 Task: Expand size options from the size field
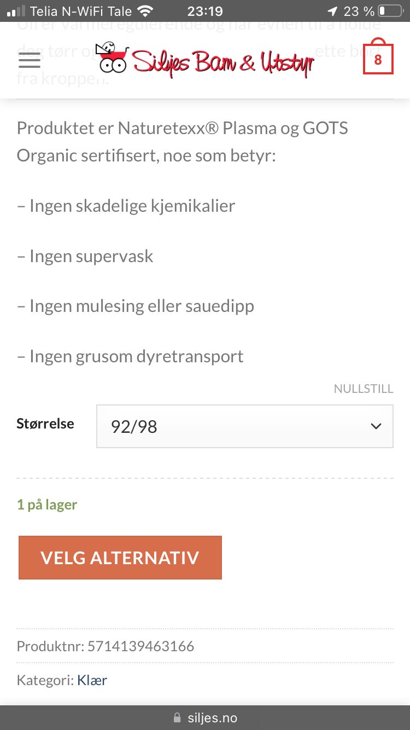coord(244,426)
